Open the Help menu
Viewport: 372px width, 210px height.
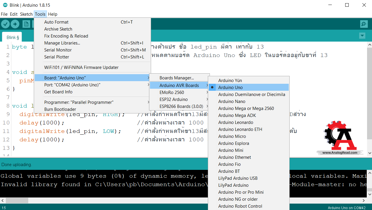[x=53, y=14]
